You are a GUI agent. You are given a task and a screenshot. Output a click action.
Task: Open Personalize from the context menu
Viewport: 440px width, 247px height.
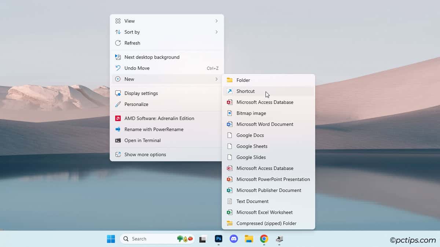tap(167, 104)
